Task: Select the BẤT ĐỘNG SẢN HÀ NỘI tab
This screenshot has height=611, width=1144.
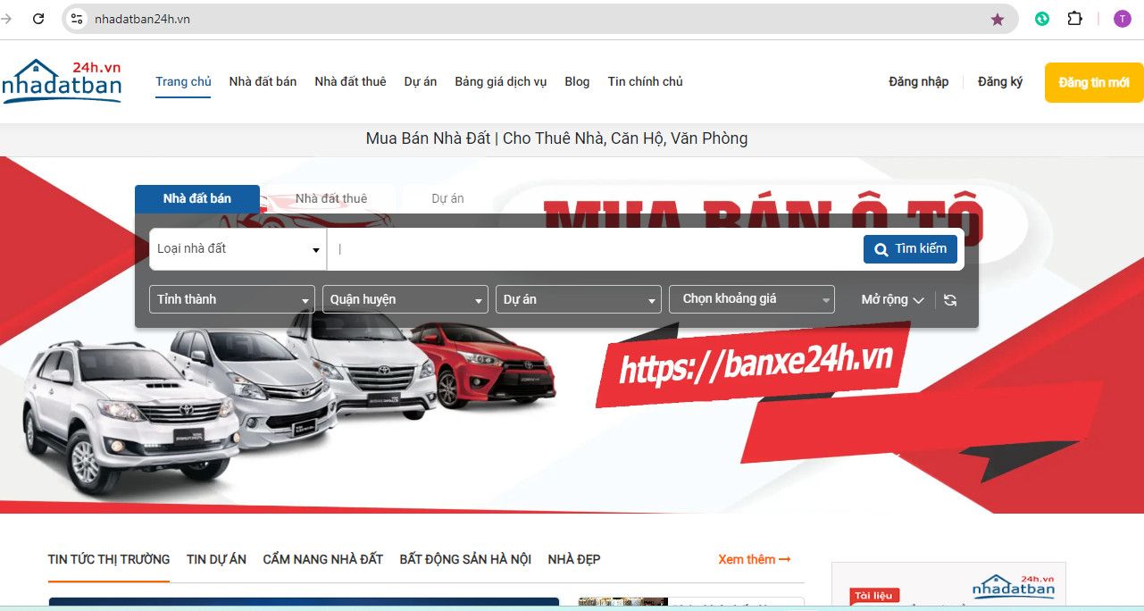Action: click(x=465, y=559)
